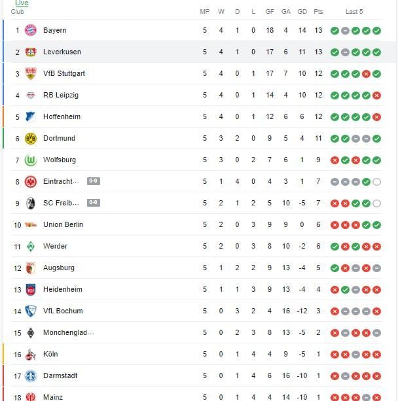Click the Dortmund BVB logo icon

pos(30,138)
